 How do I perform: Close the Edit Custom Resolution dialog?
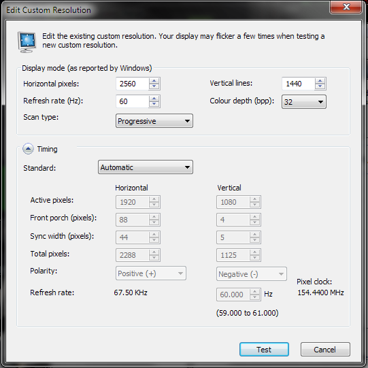click(346, 7)
